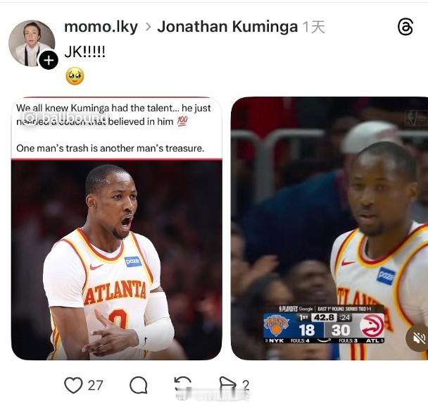Open the Threads logo icon
This screenshot has height=406, width=428.
(x=405, y=27)
